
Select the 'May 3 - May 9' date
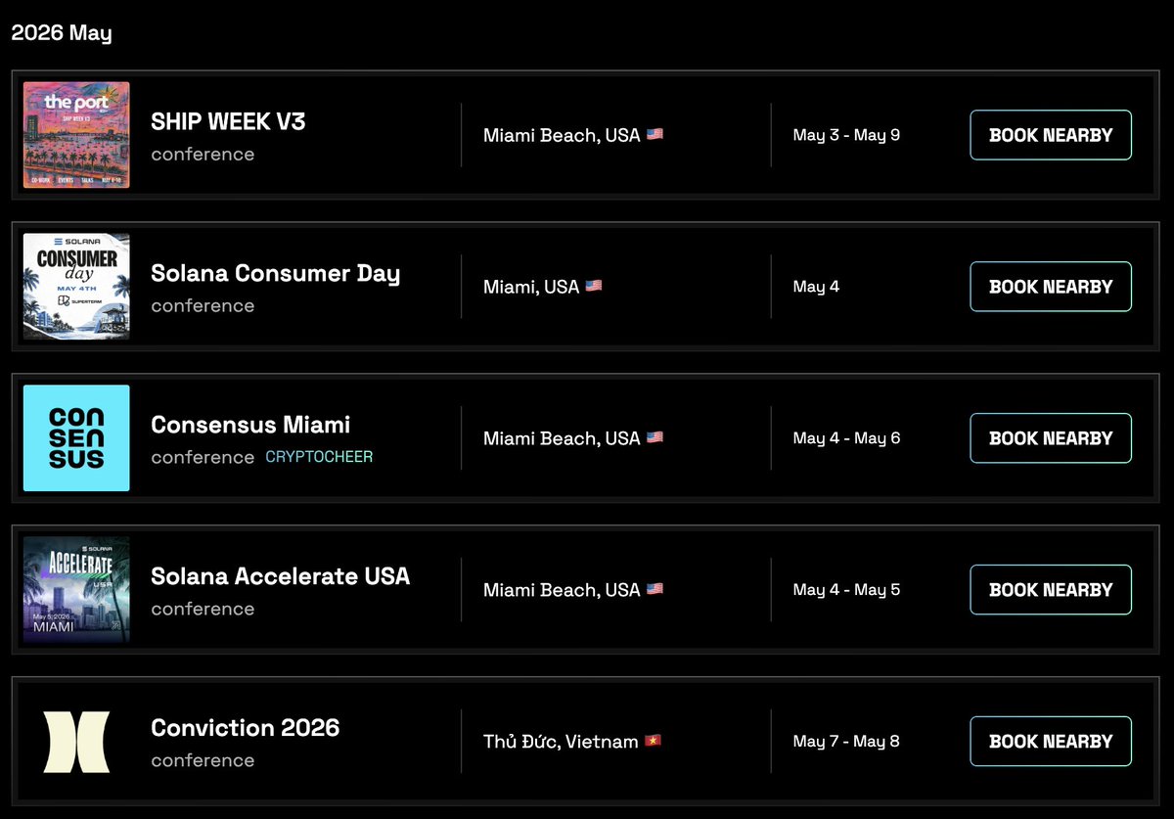(846, 135)
